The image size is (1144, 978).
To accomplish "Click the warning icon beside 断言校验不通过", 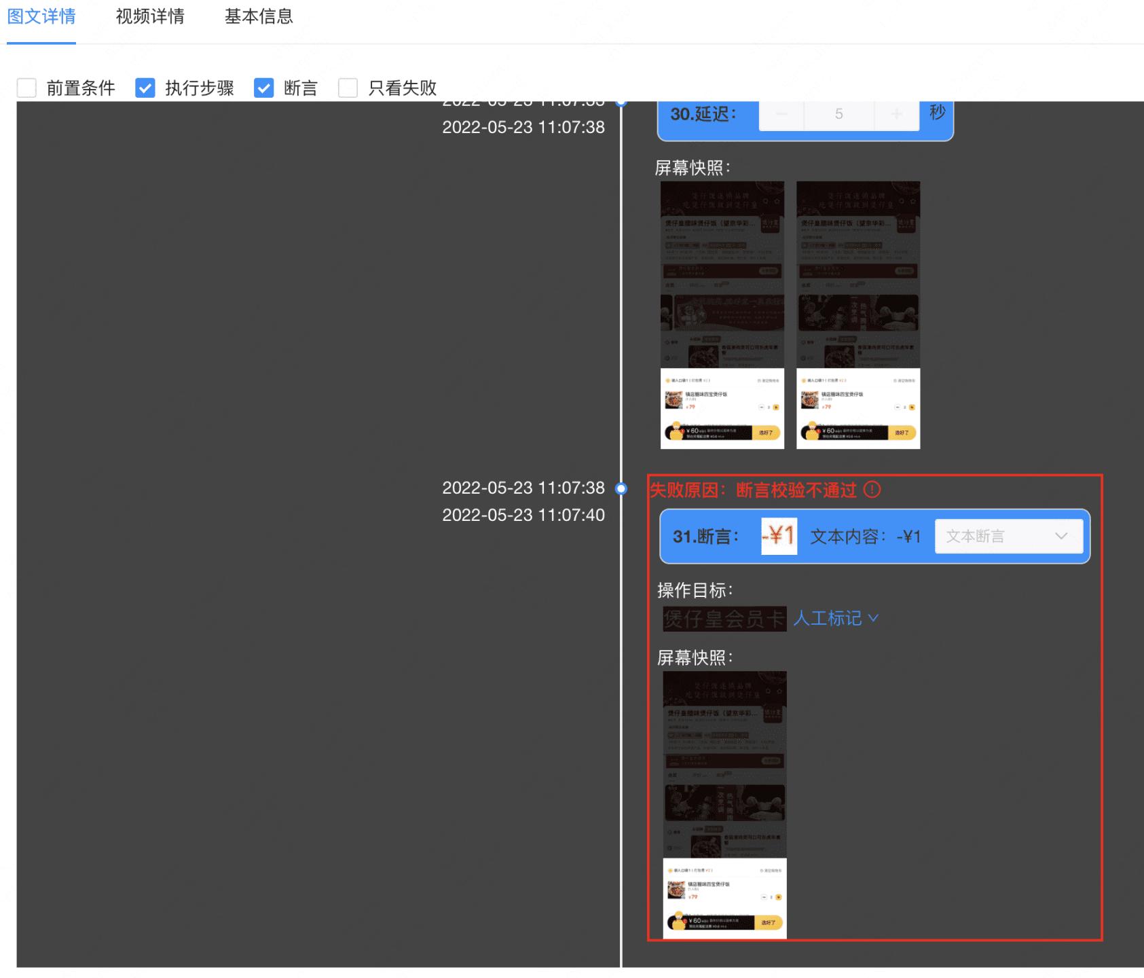I will 872,490.
